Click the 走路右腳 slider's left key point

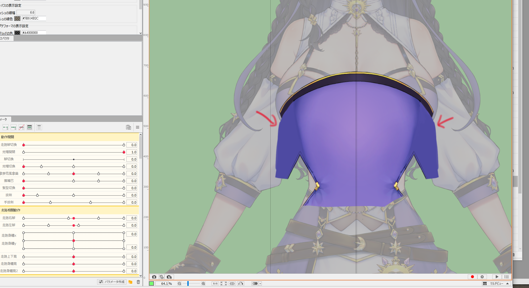click(24, 218)
